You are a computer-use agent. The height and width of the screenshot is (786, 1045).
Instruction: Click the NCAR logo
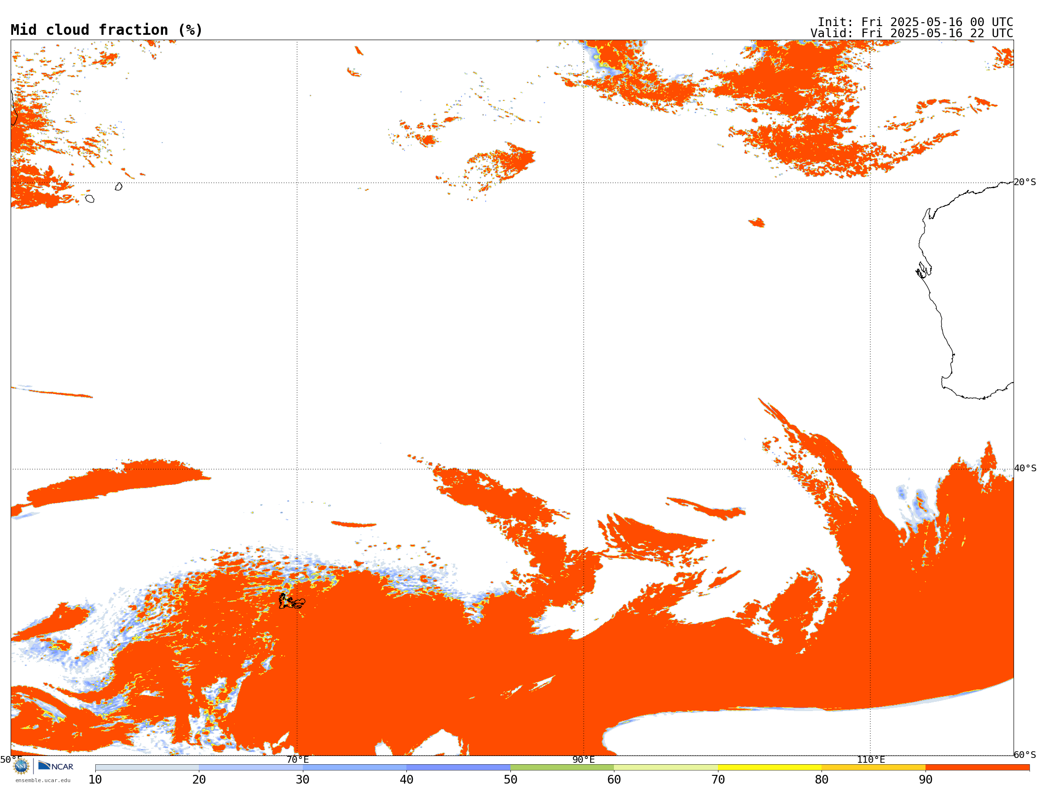pyautogui.click(x=56, y=766)
